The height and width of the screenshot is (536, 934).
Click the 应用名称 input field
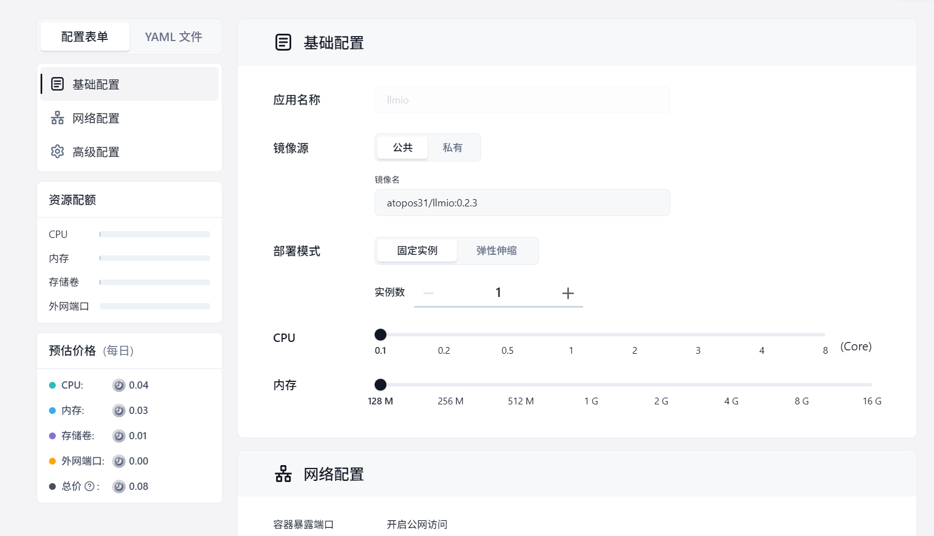coord(522,100)
